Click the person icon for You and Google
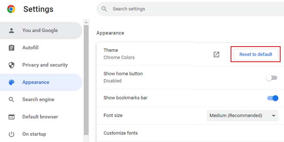The height and width of the screenshot is (142, 284). (x=11, y=30)
